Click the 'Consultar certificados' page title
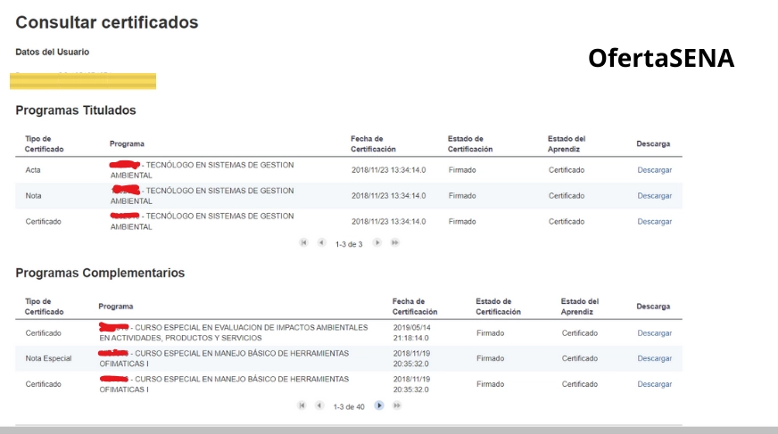Image resolution: width=778 pixels, height=434 pixels. click(107, 22)
